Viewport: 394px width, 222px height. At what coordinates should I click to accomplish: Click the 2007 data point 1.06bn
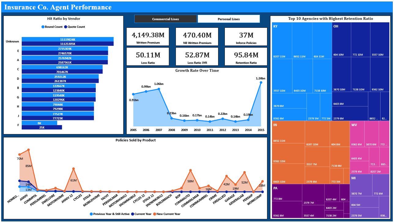(x=159, y=89)
